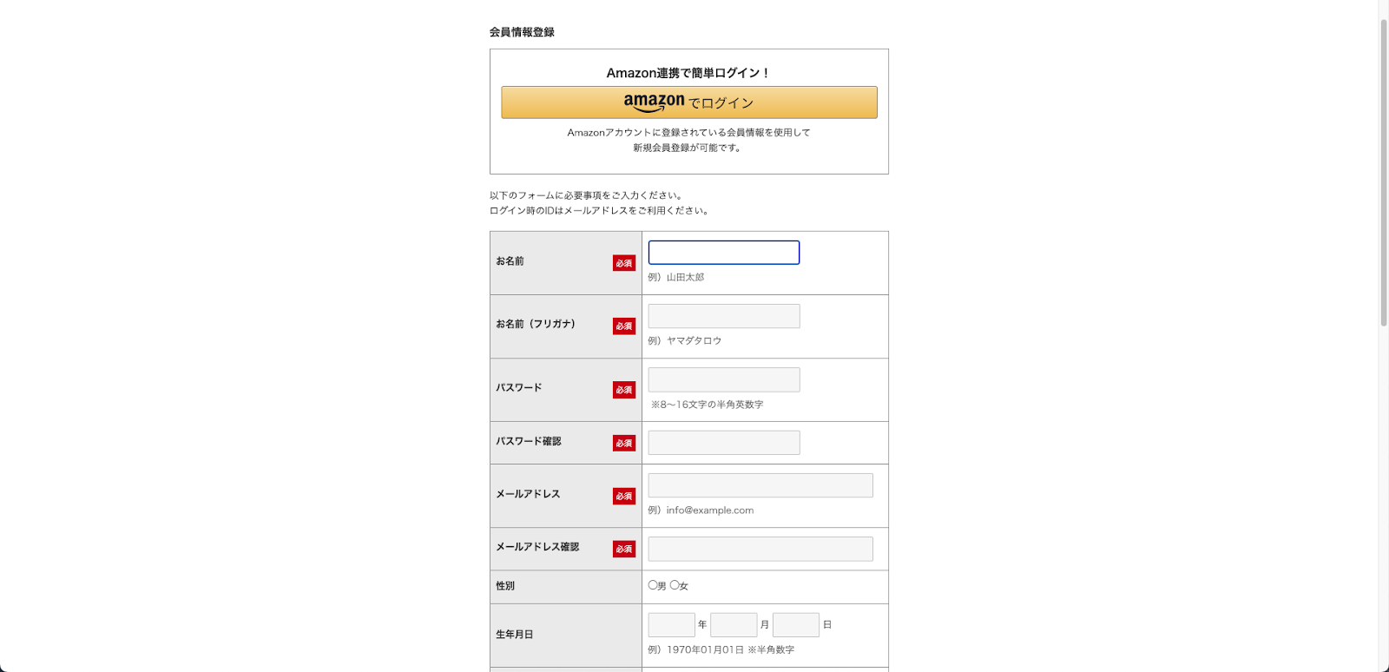Focus the メールアドレス input field
1389x672 pixels.
tap(760, 485)
